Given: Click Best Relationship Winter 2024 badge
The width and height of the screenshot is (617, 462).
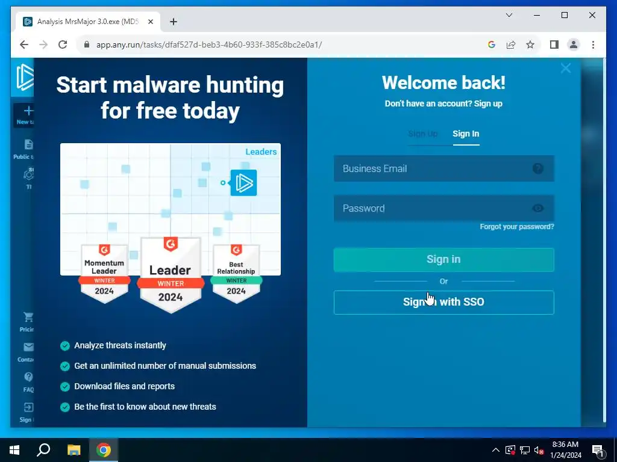Looking at the screenshot, I should 236,274.
